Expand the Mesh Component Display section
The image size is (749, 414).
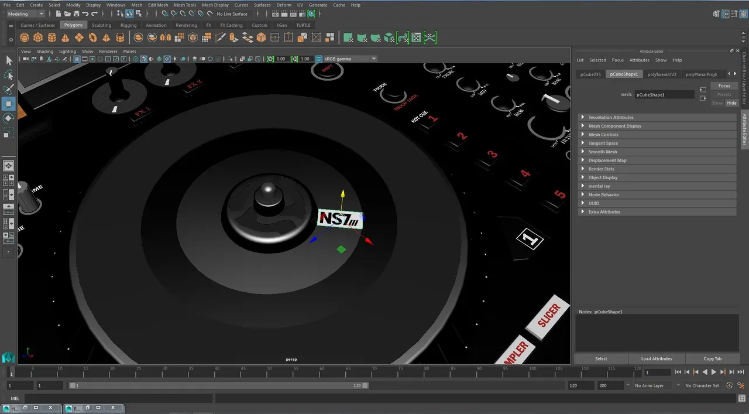[657, 126]
